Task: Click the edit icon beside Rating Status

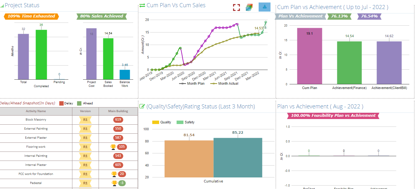Action: (142, 107)
